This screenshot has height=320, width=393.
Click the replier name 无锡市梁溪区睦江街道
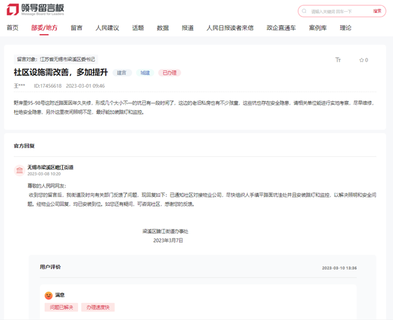(x=50, y=167)
